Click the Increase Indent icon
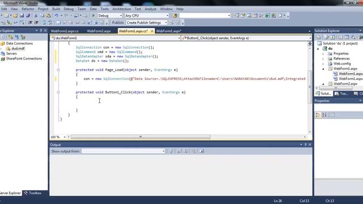This screenshot has width=363, height=204. pyautogui.click(x=36, y=23)
